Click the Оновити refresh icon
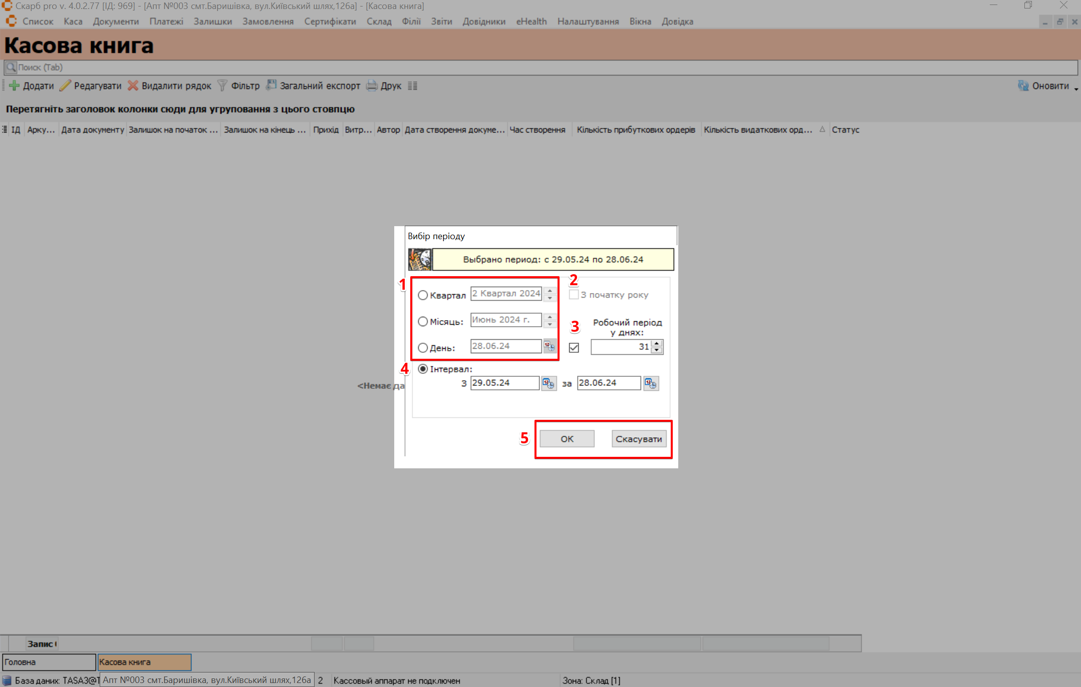This screenshot has height=687, width=1081. pos(1023,86)
